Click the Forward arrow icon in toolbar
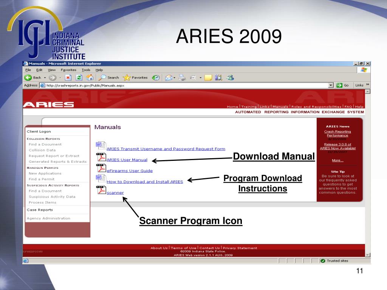Viewport: 387px width, 290px height. point(52,78)
